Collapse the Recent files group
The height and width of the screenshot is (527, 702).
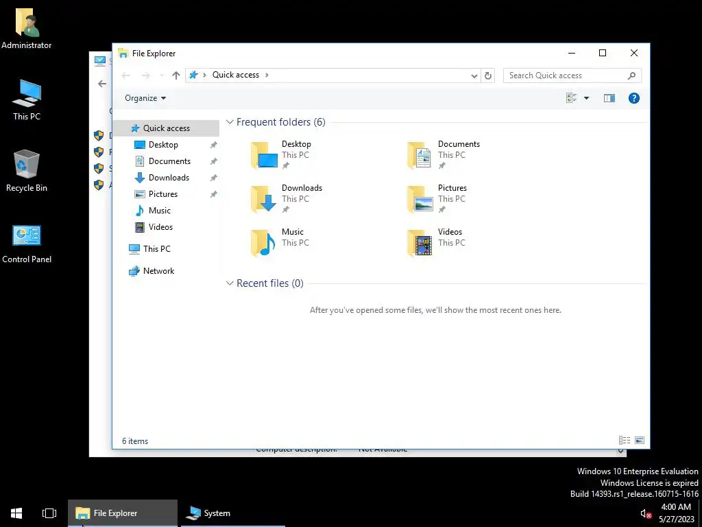pos(230,283)
